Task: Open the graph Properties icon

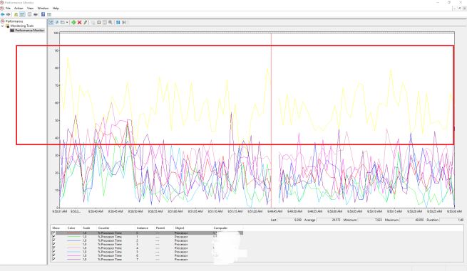Action: click(105, 22)
